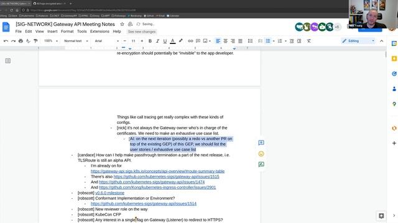Increase the paragraph indent
The width and height of the screenshot is (398, 223).
click(299, 41)
